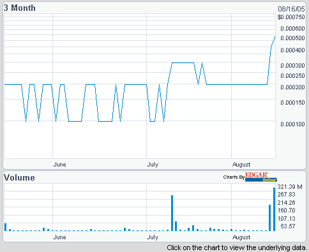Click the 0.000500 price axis label
The width and height of the screenshot is (309, 252).
pyautogui.click(x=292, y=38)
